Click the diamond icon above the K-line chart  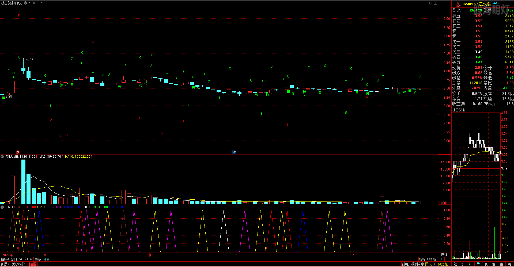coord(430,3)
